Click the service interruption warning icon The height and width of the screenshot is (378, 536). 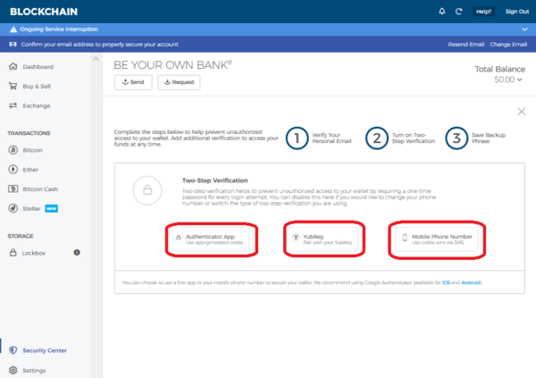[x=13, y=29]
